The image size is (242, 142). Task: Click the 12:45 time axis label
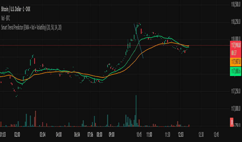coord(216,135)
